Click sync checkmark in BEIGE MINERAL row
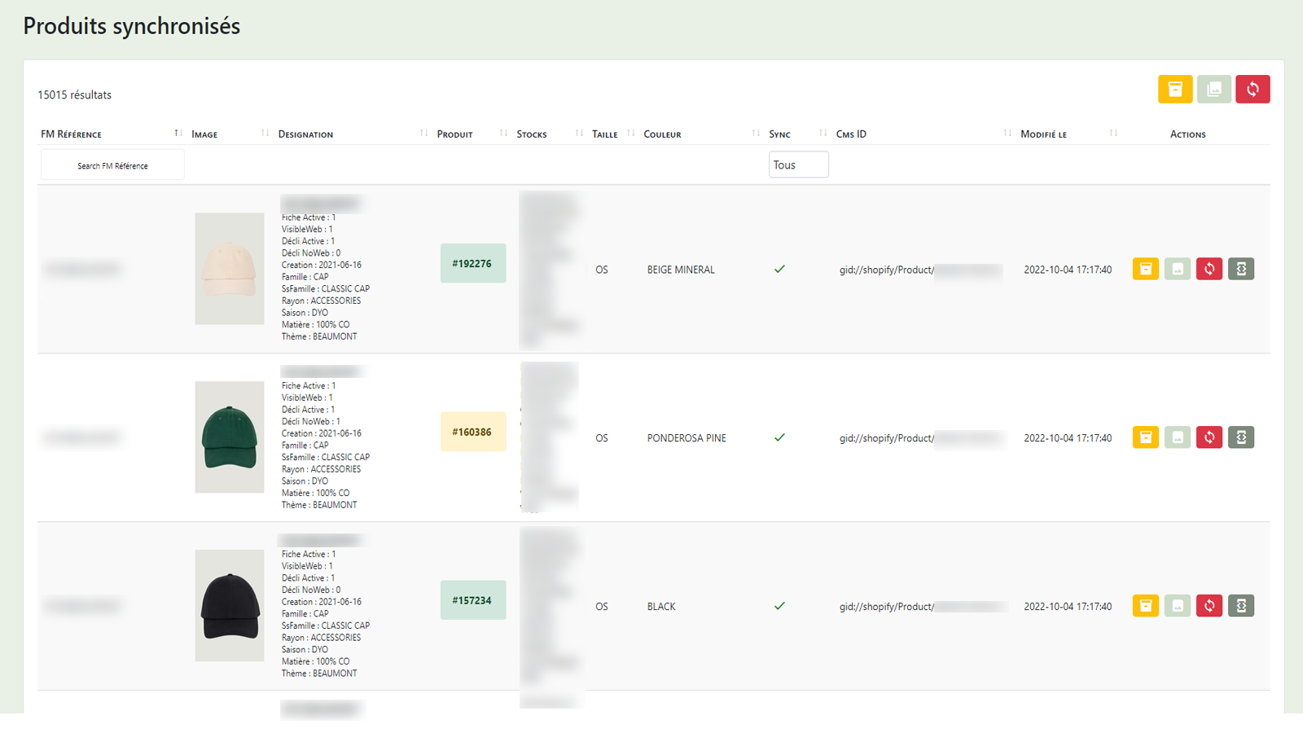Image resolution: width=1303 pixels, height=733 pixels. click(779, 269)
